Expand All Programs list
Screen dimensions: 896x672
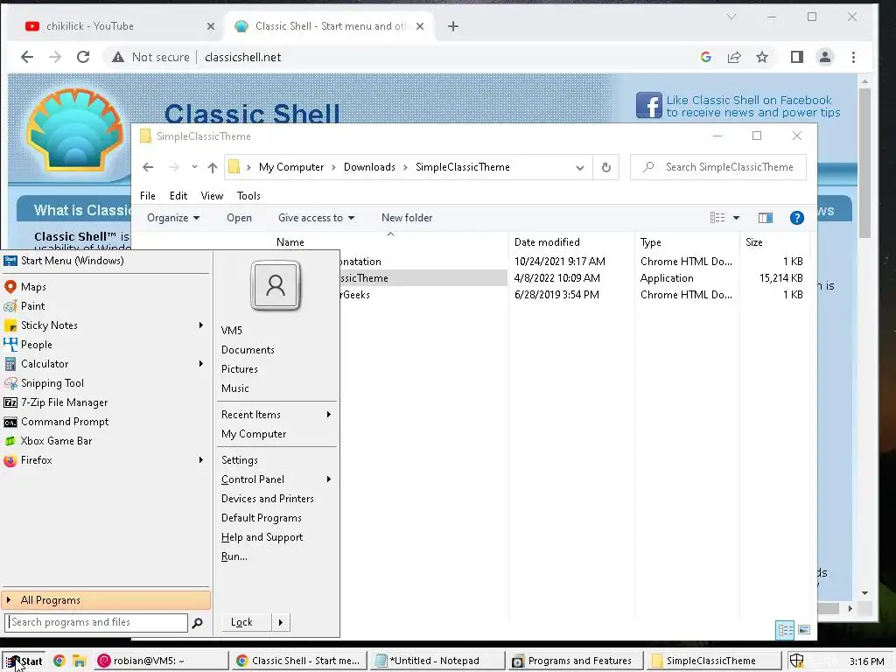point(106,600)
